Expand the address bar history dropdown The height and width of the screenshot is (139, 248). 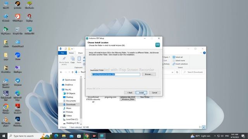tap(172, 72)
